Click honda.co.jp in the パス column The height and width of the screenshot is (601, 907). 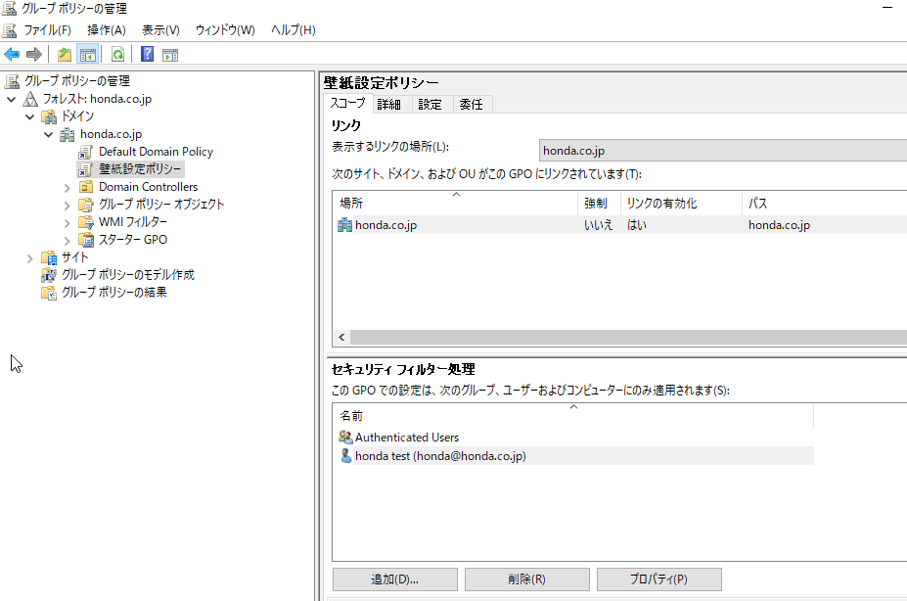point(779,225)
